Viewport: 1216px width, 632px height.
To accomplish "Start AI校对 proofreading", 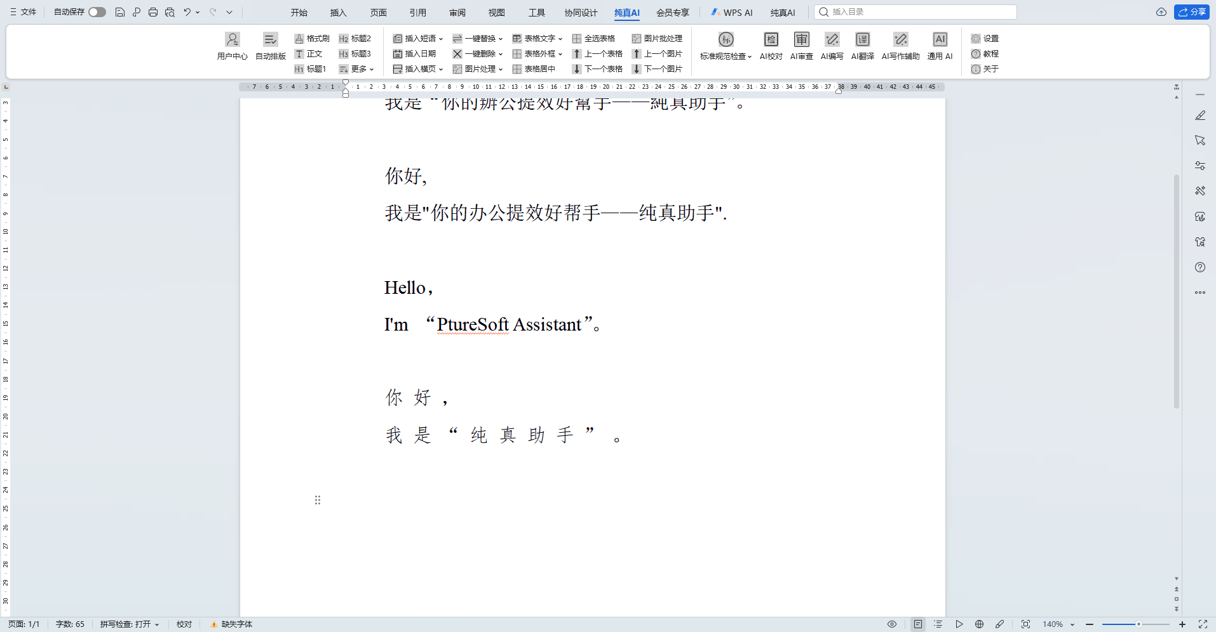I will pyautogui.click(x=771, y=46).
